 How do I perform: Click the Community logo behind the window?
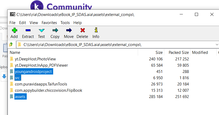(x=61, y=5)
